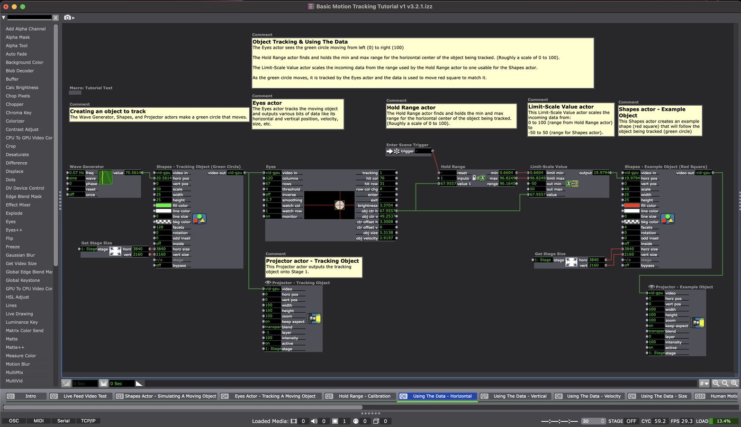Click the MIDI status button
Viewport: 741px width, 427px height.
point(39,421)
